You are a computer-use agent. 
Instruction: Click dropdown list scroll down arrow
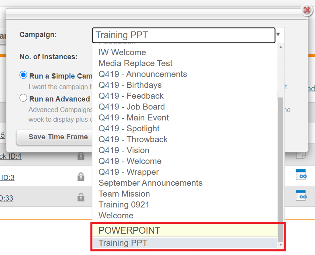(x=280, y=245)
